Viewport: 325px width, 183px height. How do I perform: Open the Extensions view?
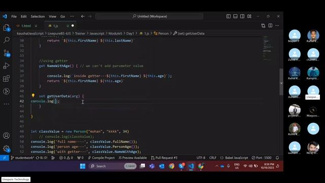6,78
